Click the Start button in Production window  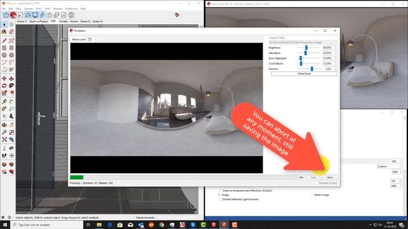click(x=313, y=177)
